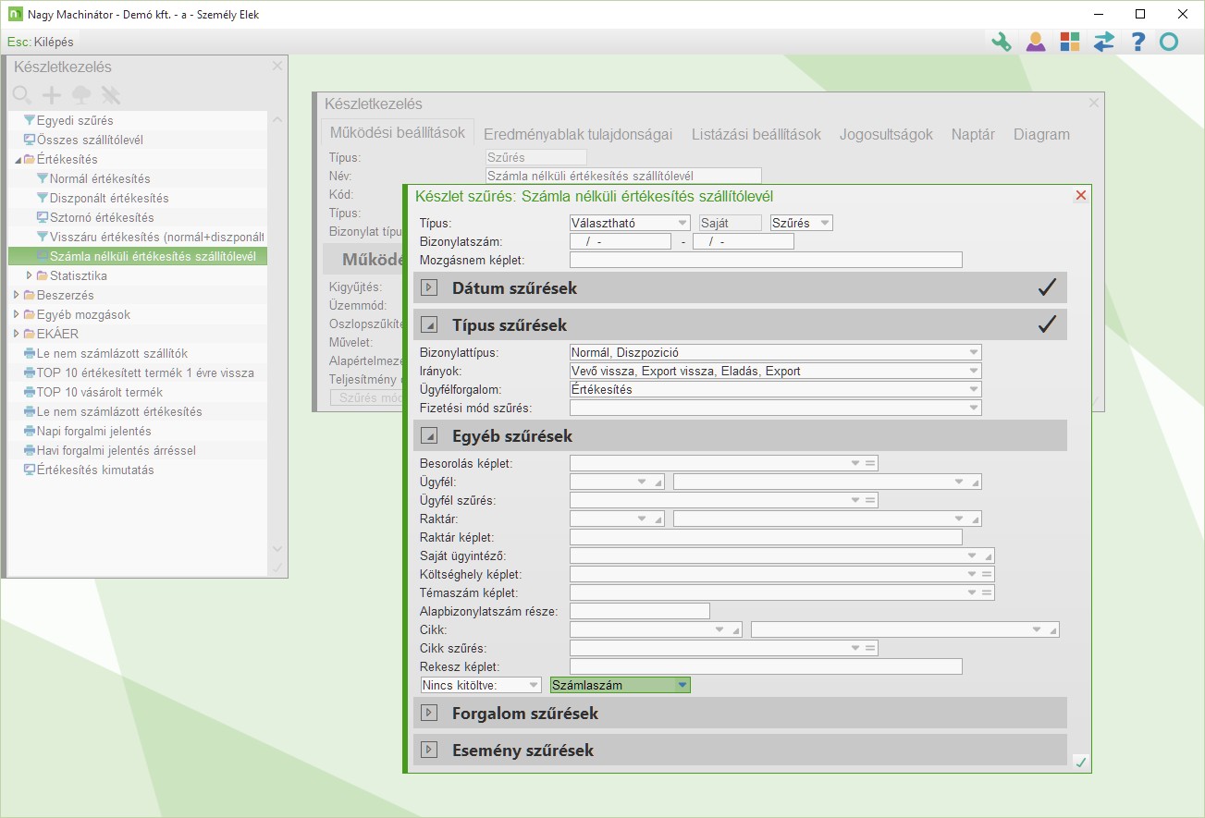The width and height of the screenshot is (1205, 818).
Task: Select Le nem számlázott szállítók report
Action: 111,353
